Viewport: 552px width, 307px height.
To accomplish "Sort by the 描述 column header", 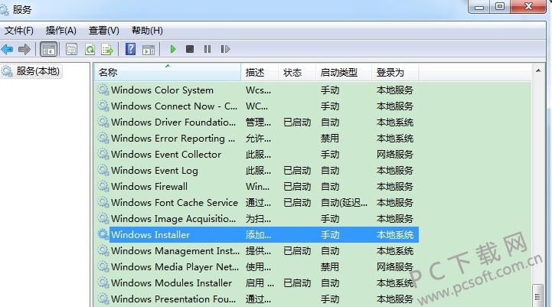I will 260,73.
